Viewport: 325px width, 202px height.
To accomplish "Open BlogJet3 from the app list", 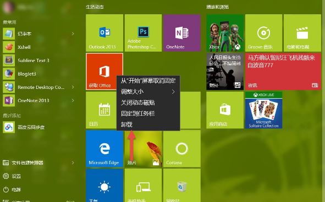I will [x=39, y=74].
